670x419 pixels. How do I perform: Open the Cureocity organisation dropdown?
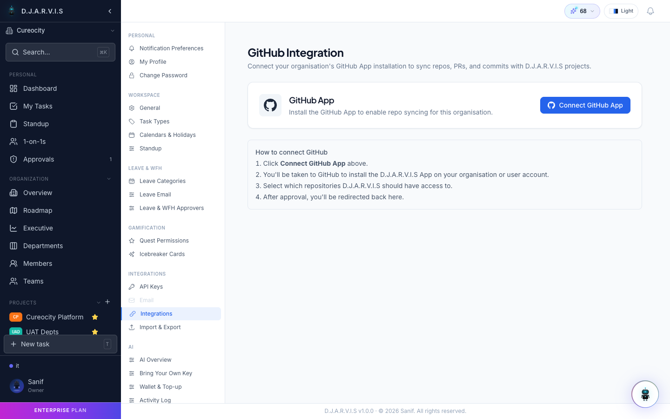tap(60, 31)
